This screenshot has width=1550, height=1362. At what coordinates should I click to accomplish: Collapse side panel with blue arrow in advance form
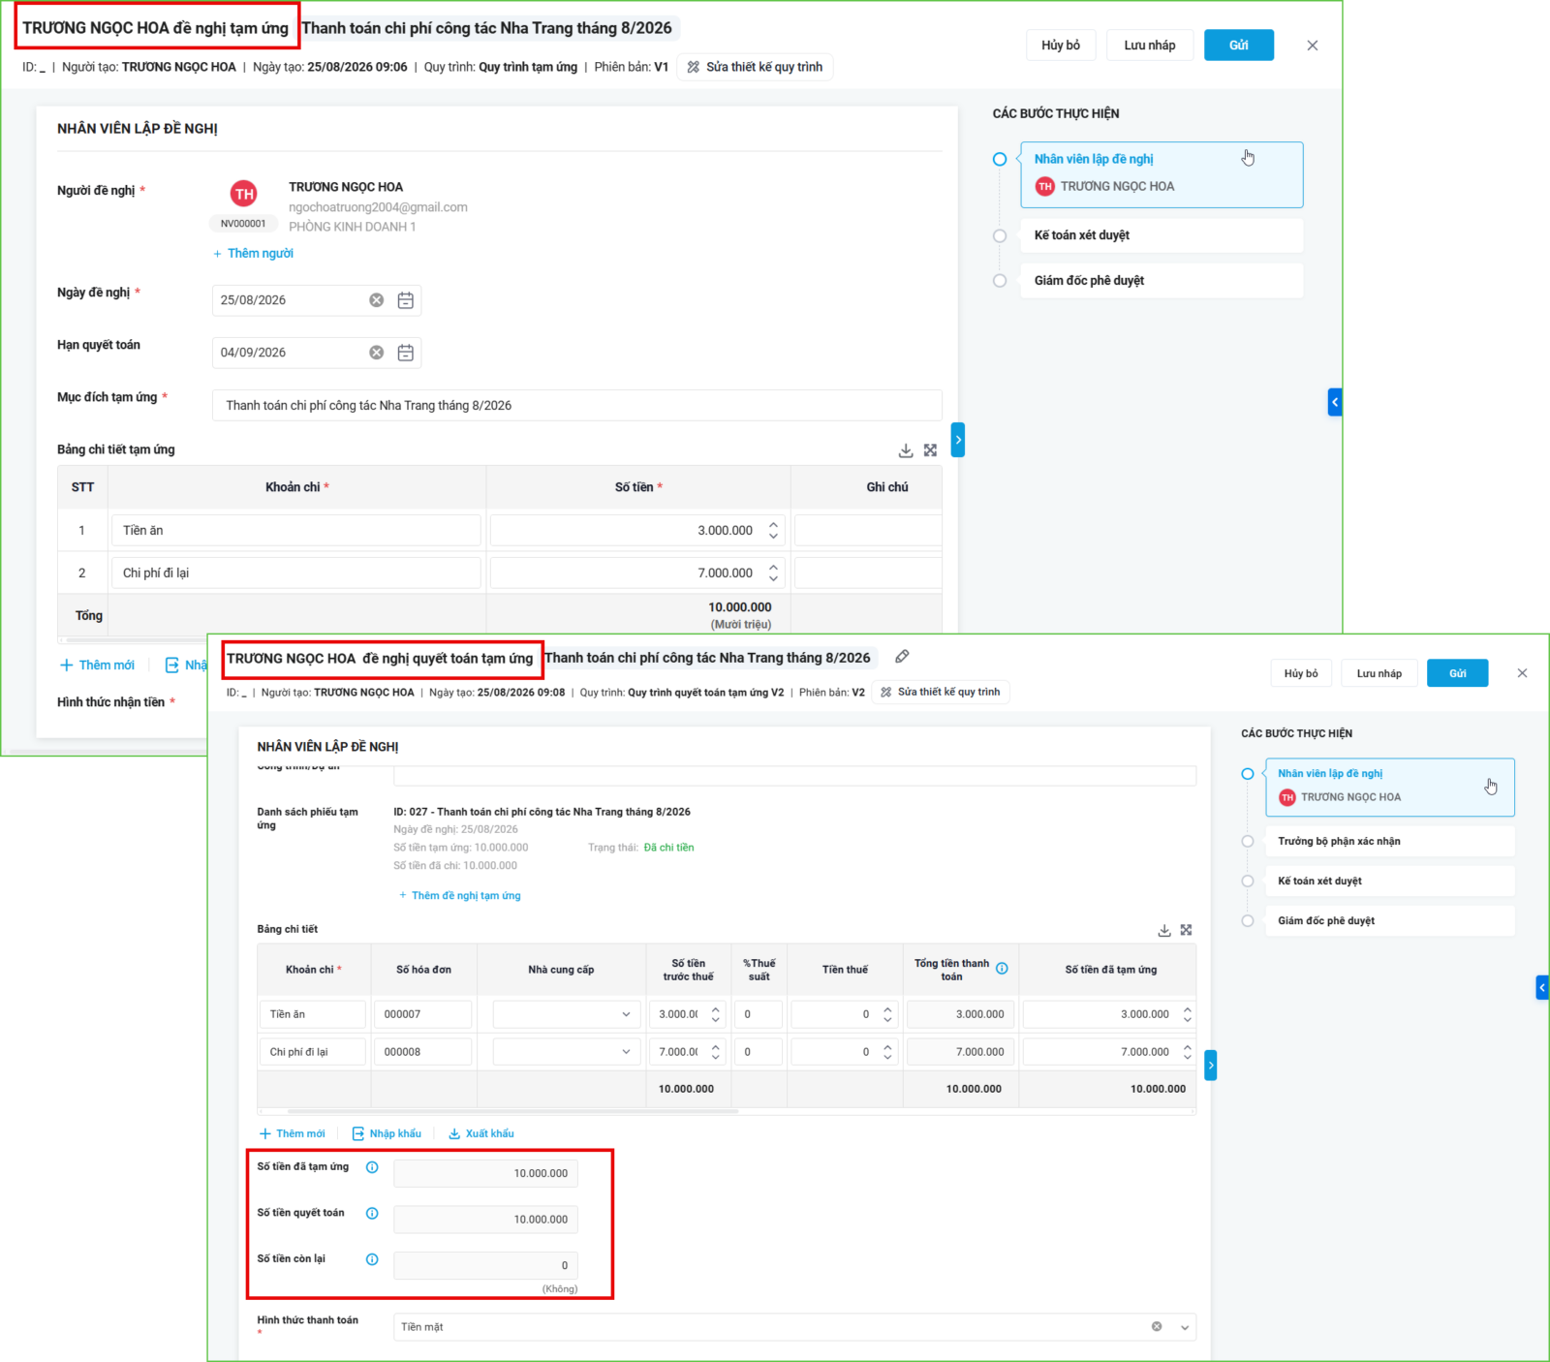click(x=1335, y=402)
